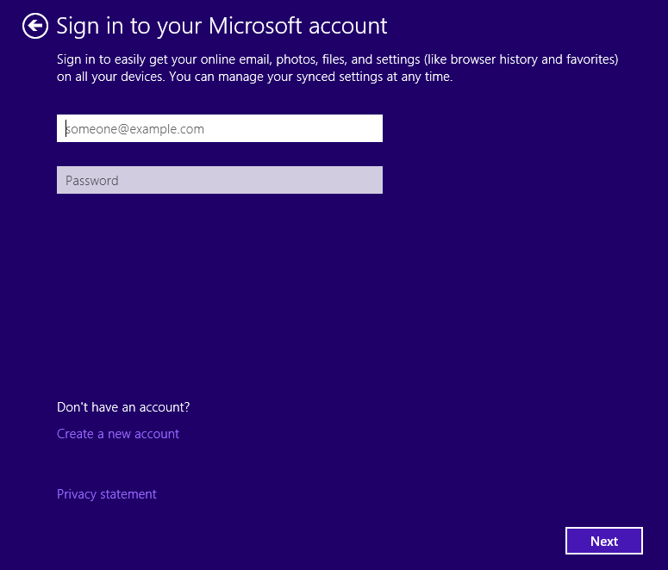
Task: Proceed with the Next button at bottom right
Action: pyautogui.click(x=603, y=541)
